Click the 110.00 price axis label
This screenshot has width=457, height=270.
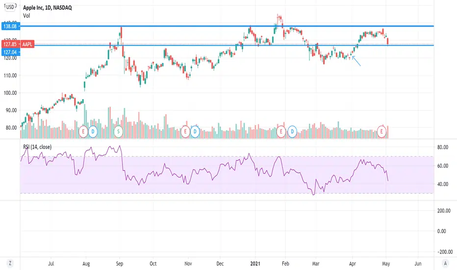point(10,75)
